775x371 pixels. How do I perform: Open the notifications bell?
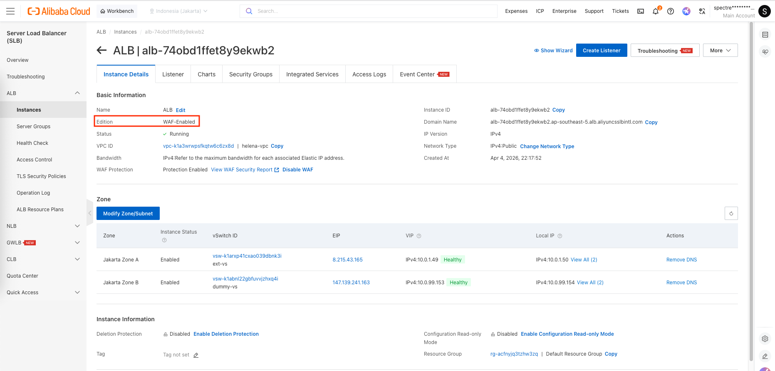(x=656, y=11)
